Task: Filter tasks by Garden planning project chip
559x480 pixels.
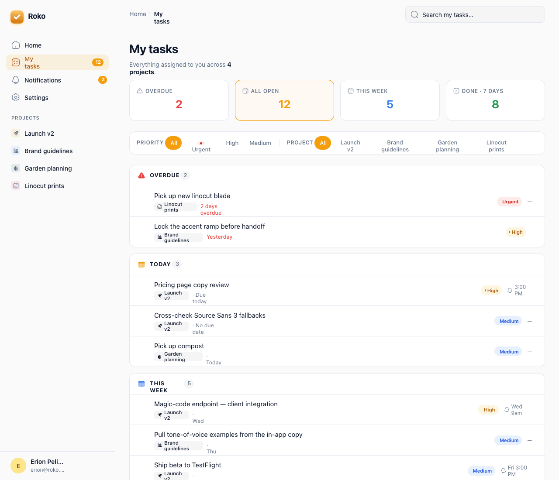Action: (x=447, y=146)
